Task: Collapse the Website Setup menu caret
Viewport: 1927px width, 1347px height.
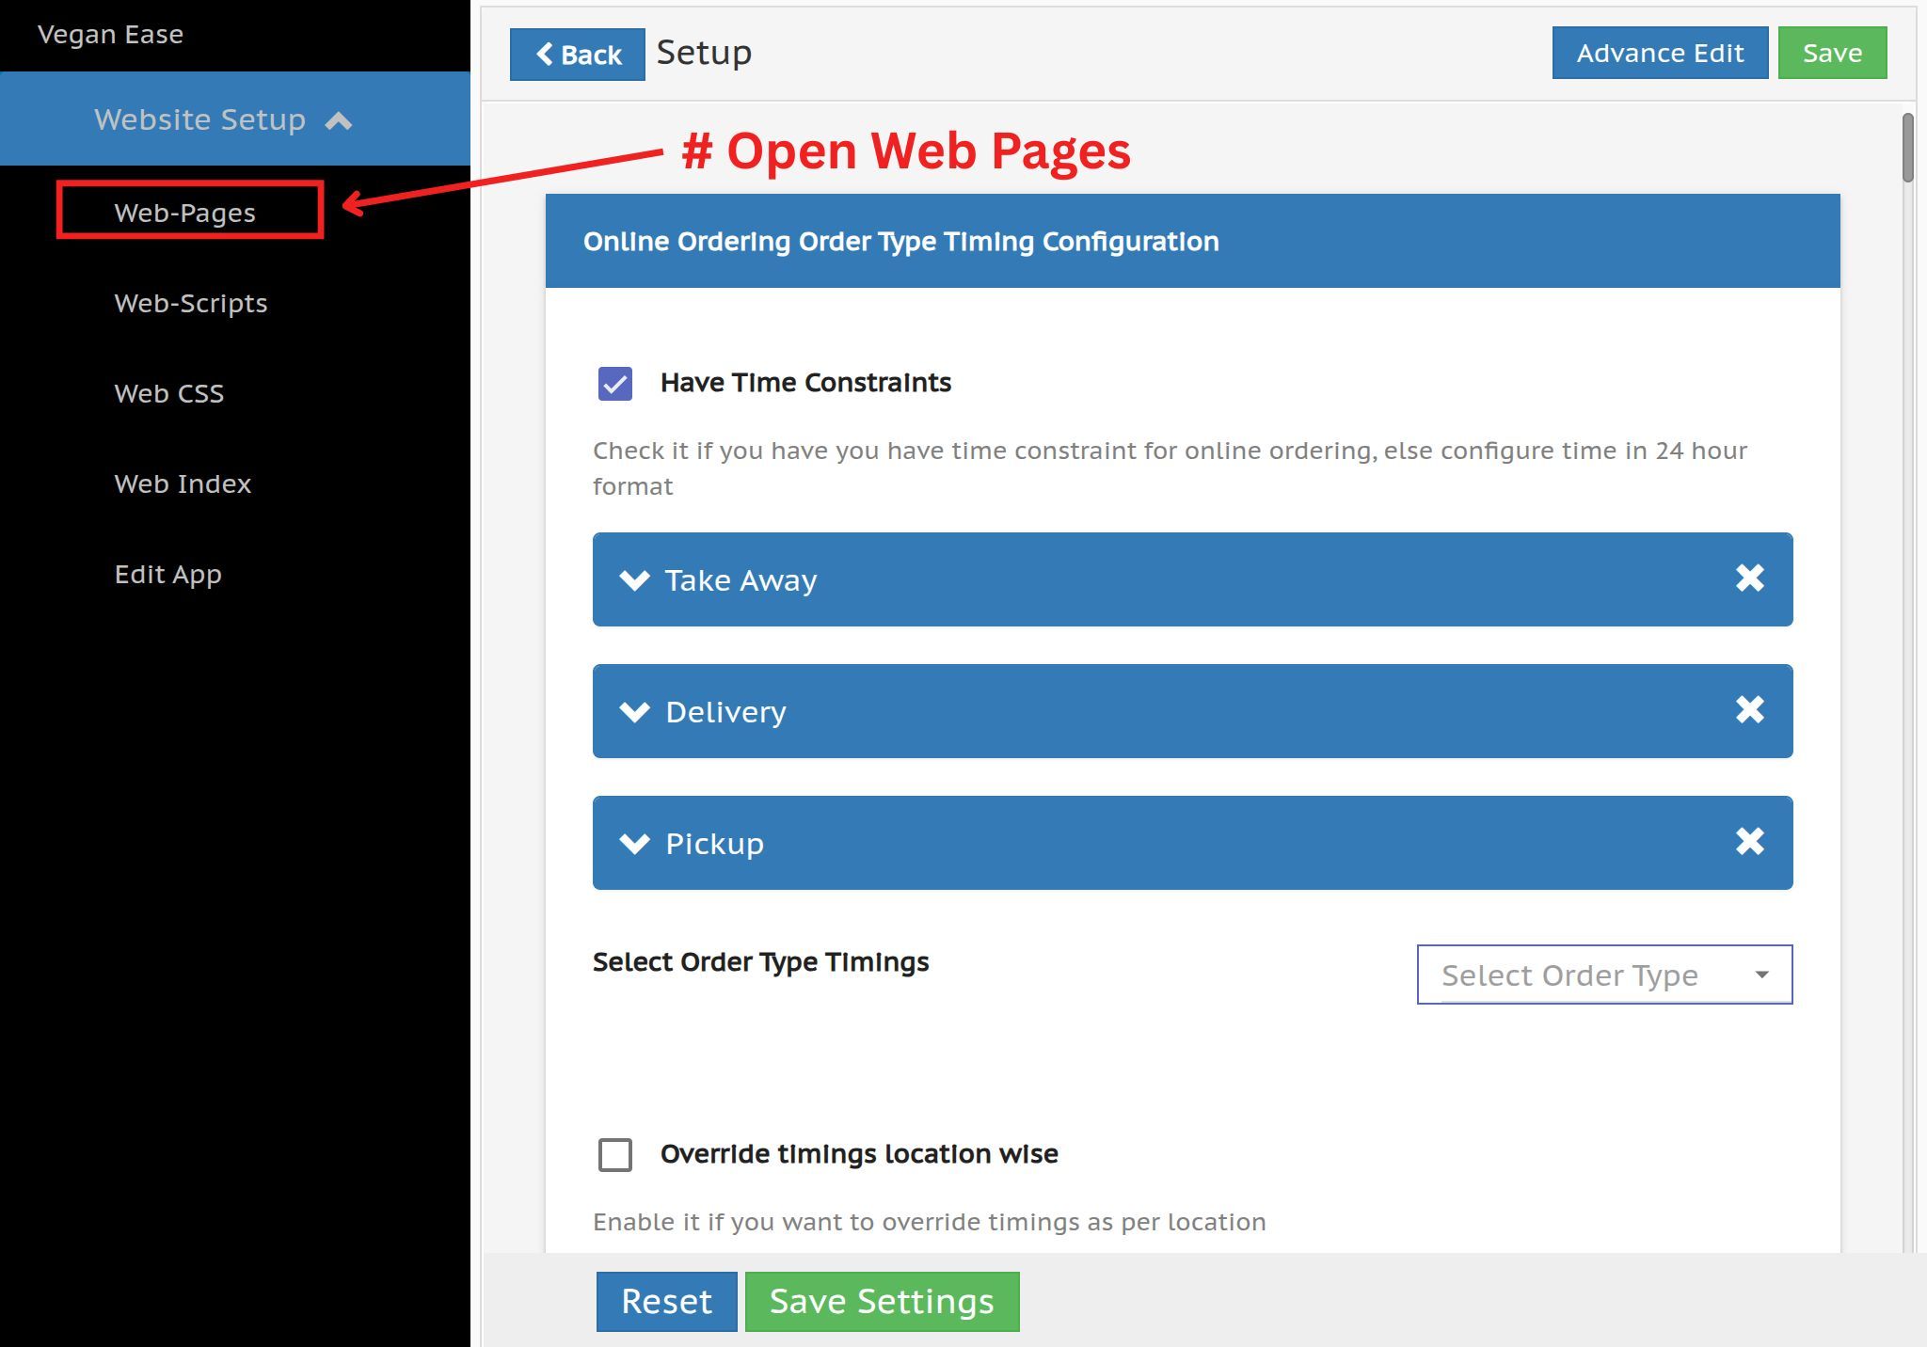Action: (x=339, y=120)
